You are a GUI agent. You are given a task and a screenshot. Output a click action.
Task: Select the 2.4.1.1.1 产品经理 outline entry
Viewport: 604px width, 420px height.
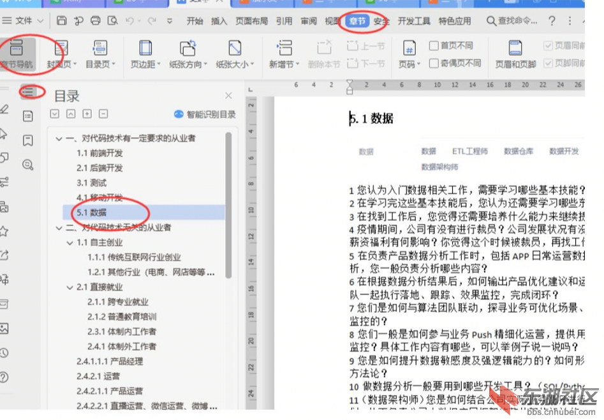coord(110,361)
